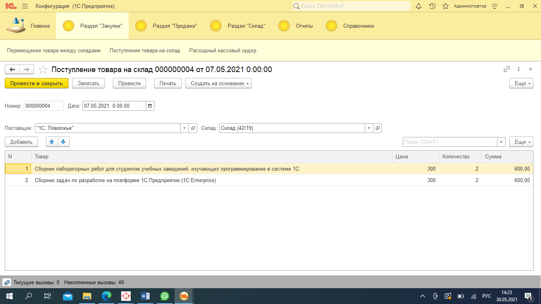Open the calendar picker for Дата

(x=150, y=106)
